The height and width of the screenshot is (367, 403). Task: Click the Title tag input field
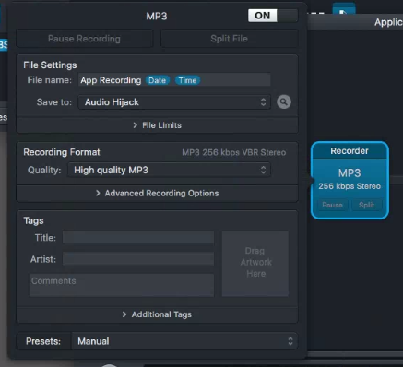click(x=138, y=238)
